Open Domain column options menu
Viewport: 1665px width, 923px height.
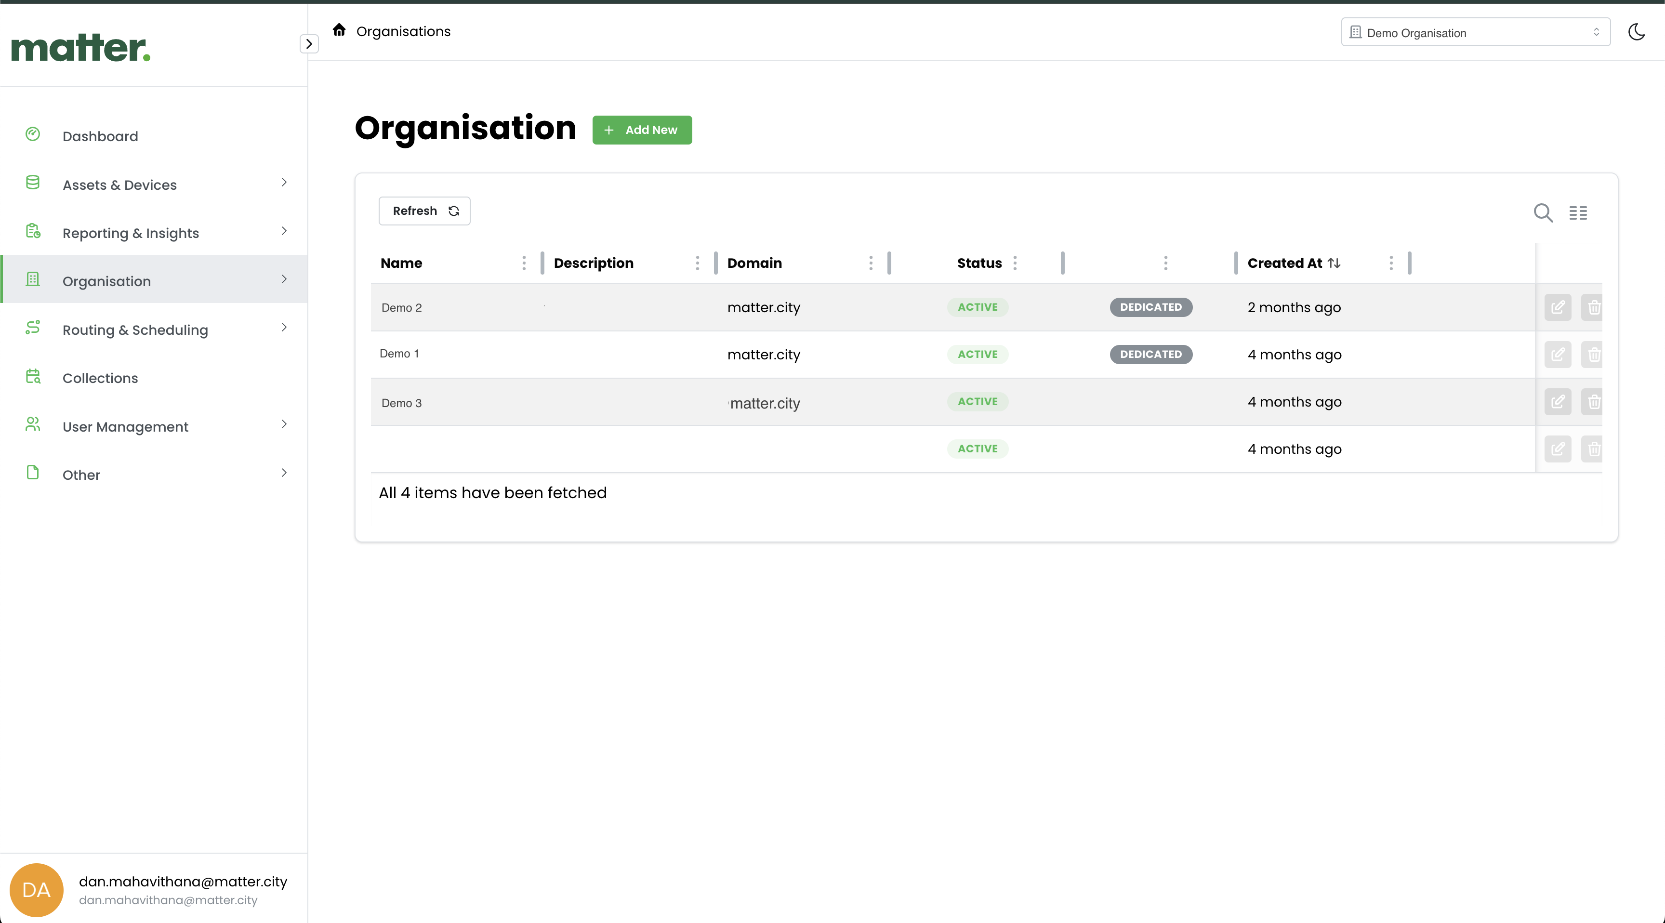871,263
